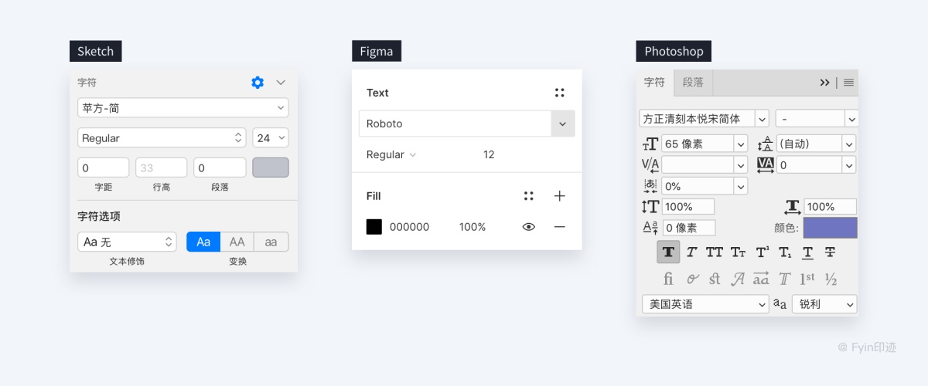Apply underline in the Photoshop panel
Viewport: 928px width, 386px height.
pyautogui.click(x=807, y=252)
